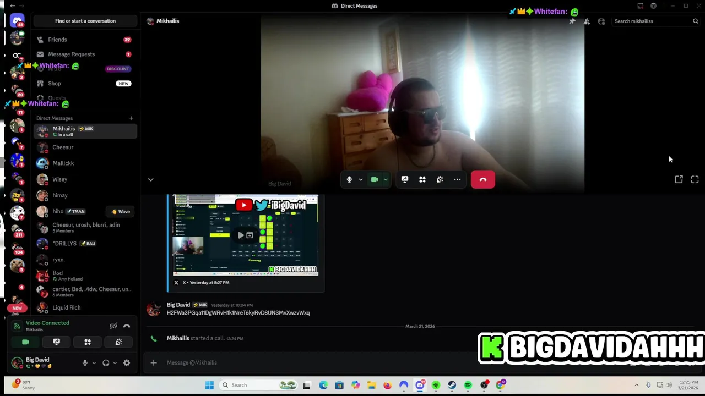The height and width of the screenshot is (396, 705).
Task: Open Liquid Rich direct message
Action: (85, 307)
